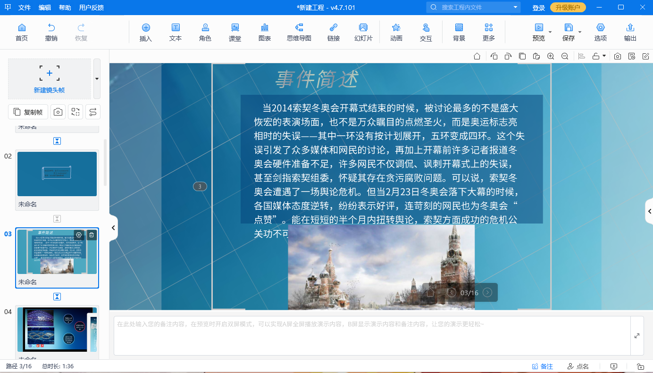Open the 帮助 menu

(65, 8)
